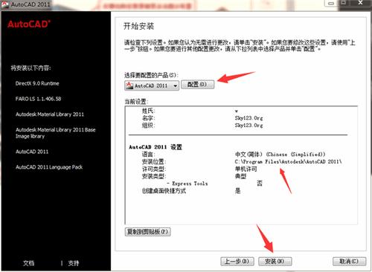Open the AutoCAD 2011 product dropdown
Viewport: 372px width, 272px height.
152,85
